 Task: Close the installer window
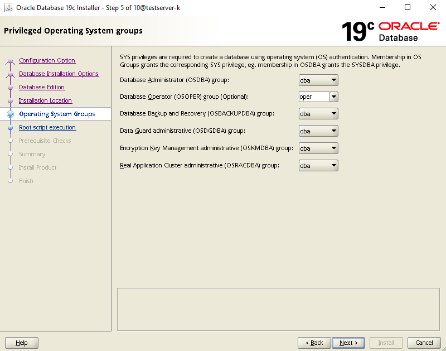tap(433, 7)
